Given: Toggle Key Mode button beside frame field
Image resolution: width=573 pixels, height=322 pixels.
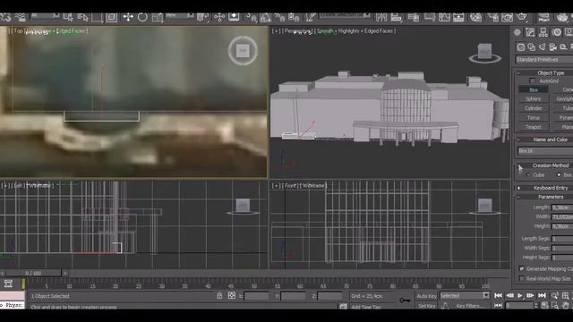Looking at the screenshot, I should point(498,306).
